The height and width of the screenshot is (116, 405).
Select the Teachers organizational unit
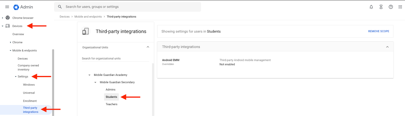click(x=111, y=104)
